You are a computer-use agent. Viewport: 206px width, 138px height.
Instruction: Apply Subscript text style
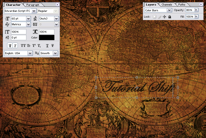coord(39,46)
